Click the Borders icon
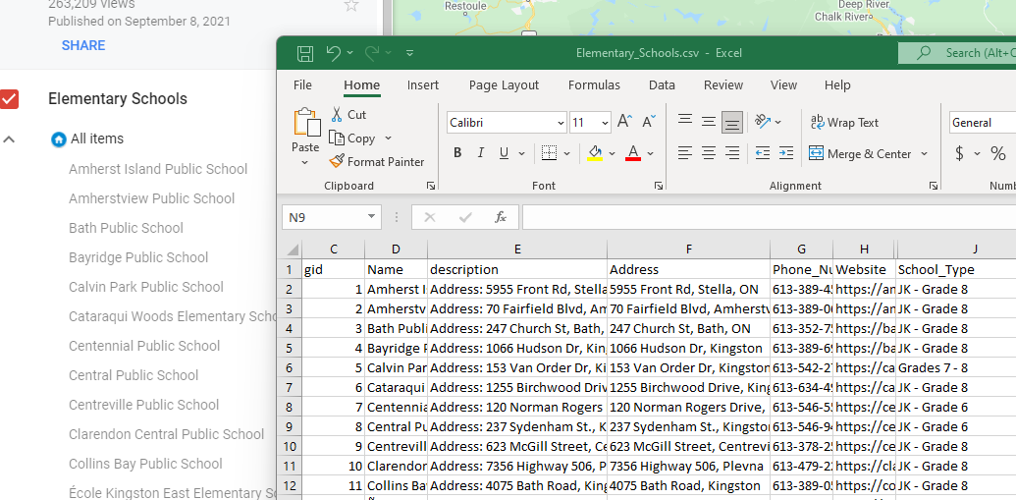 [549, 153]
